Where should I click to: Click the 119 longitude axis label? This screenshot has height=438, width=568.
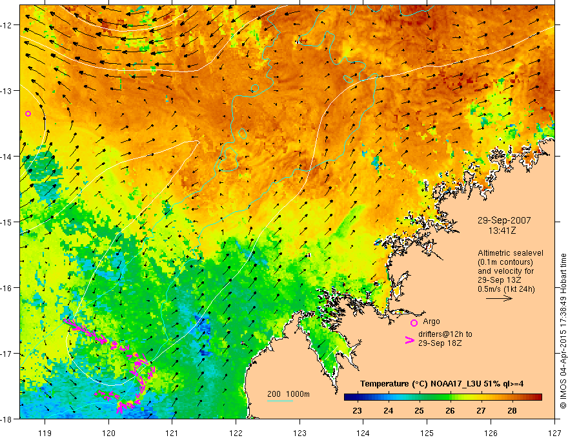point(45,433)
